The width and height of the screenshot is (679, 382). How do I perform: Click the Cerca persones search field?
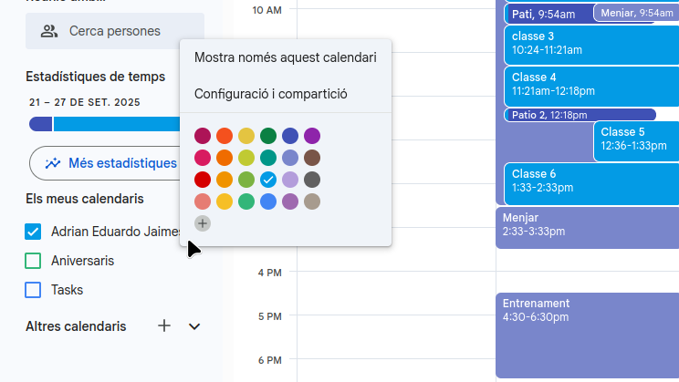click(x=115, y=31)
